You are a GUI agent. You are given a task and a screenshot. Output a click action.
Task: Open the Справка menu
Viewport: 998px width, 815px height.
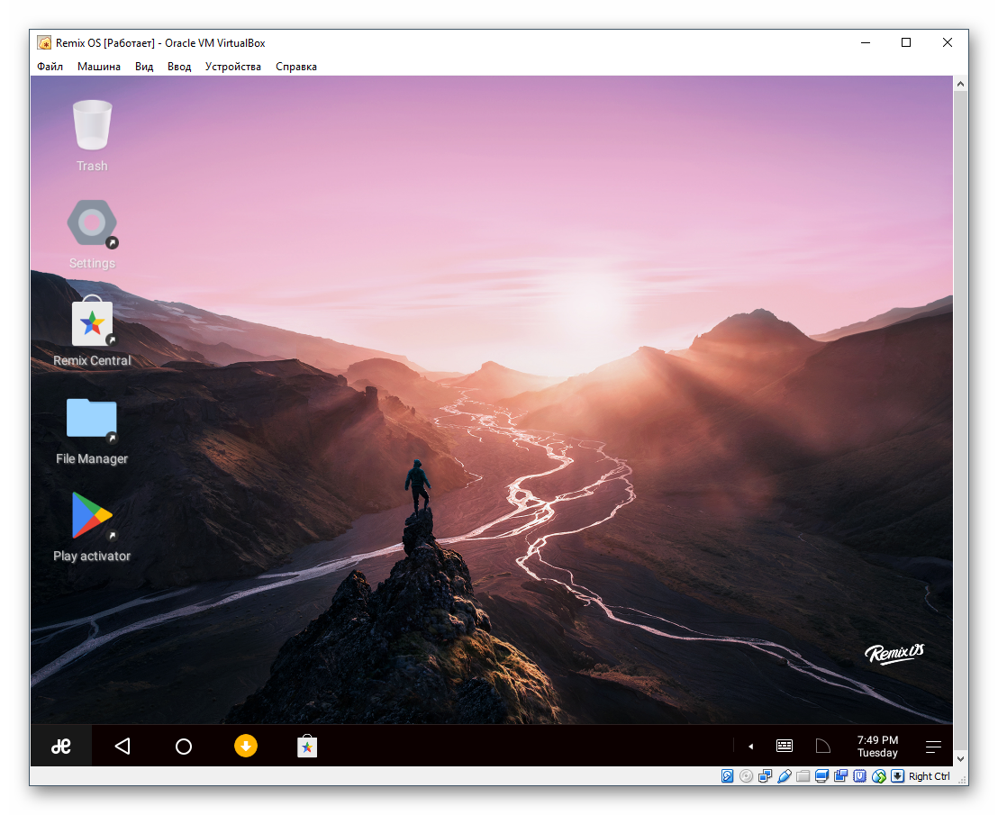point(295,67)
